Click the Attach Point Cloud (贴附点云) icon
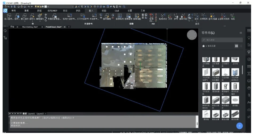Image resolution: width=254 pixels, height=135 pixels. click(162, 16)
